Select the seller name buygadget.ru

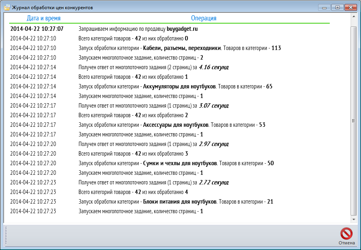click(182, 29)
